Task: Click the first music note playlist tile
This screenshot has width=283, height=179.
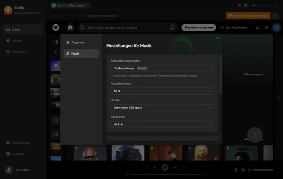Action: click(56, 120)
